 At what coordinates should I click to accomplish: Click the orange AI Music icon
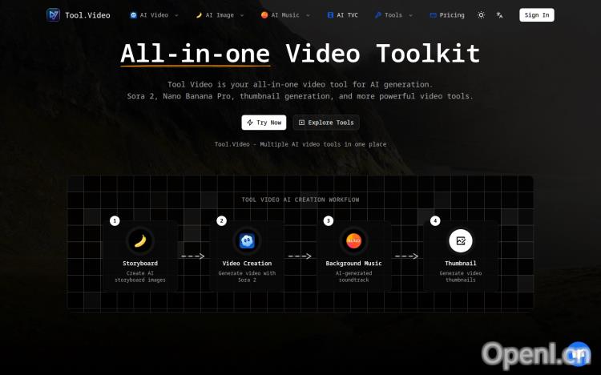tap(264, 15)
